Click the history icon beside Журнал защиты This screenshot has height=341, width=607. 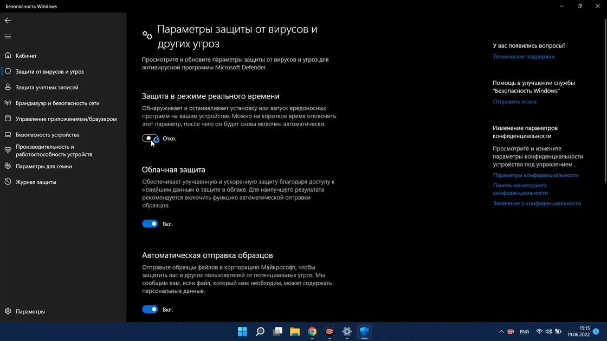pos(8,182)
